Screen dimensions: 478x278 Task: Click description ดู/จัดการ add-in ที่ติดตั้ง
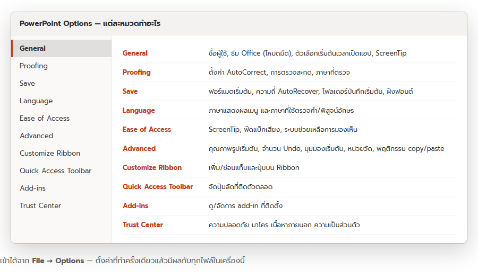pos(245,205)
